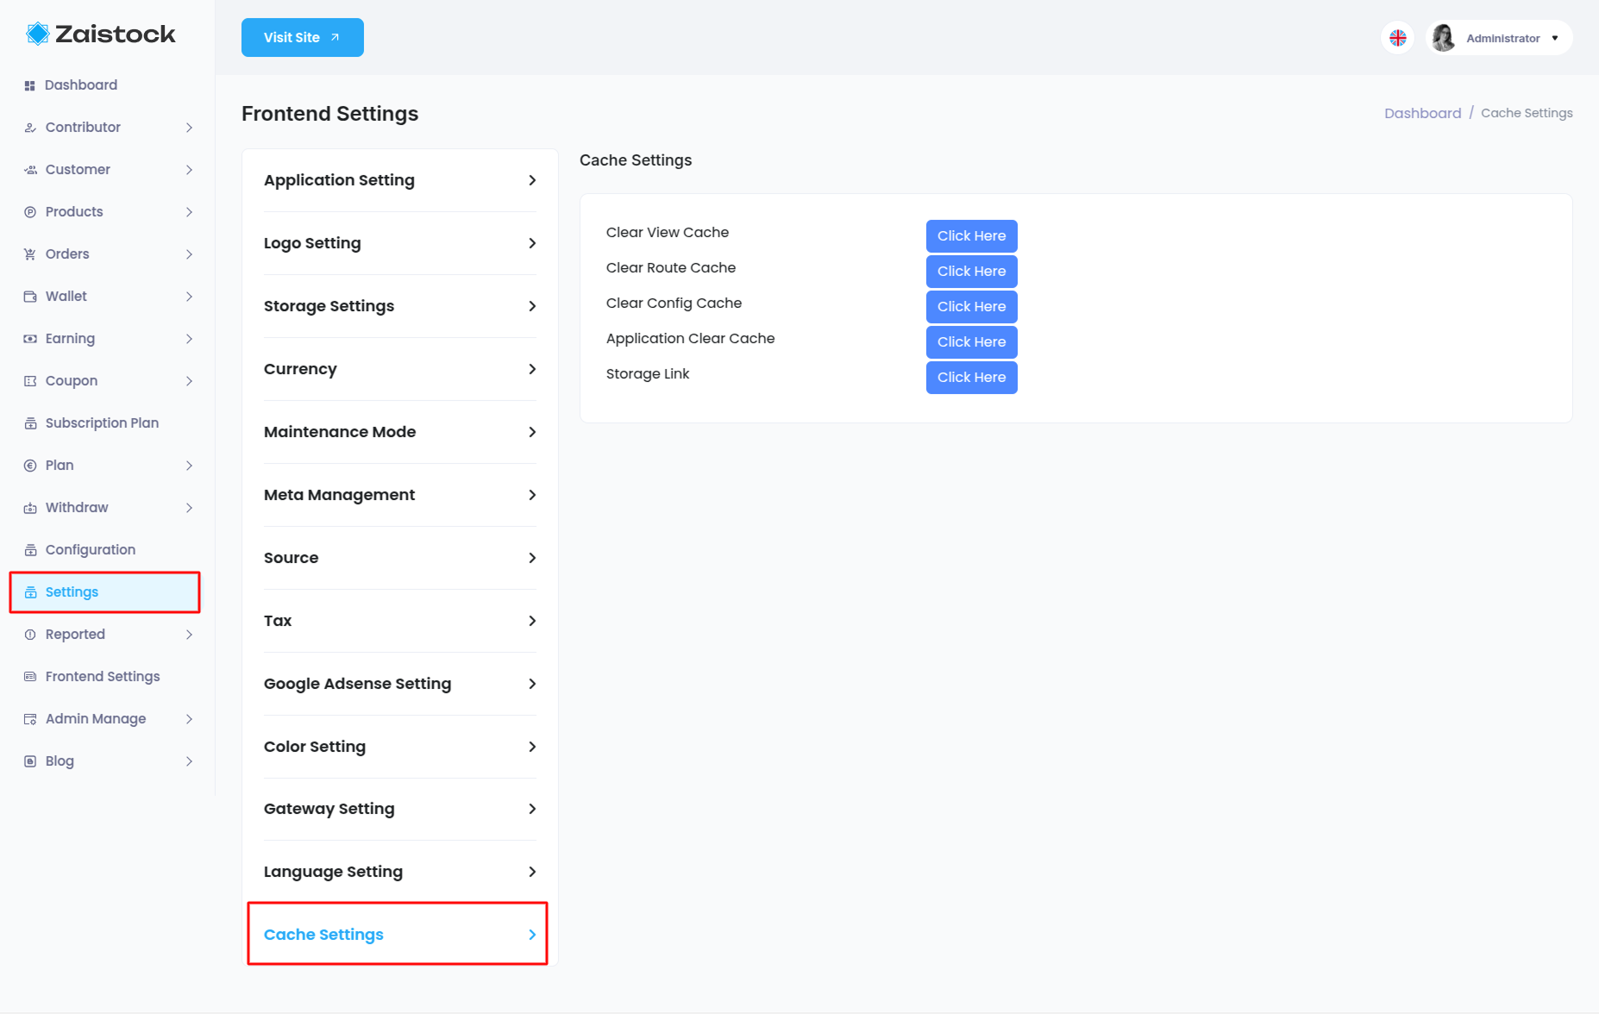The image size is (1599, 1014).
Task: Click the Dashboard grid icon in sidebar
Action: click(29, 85)
